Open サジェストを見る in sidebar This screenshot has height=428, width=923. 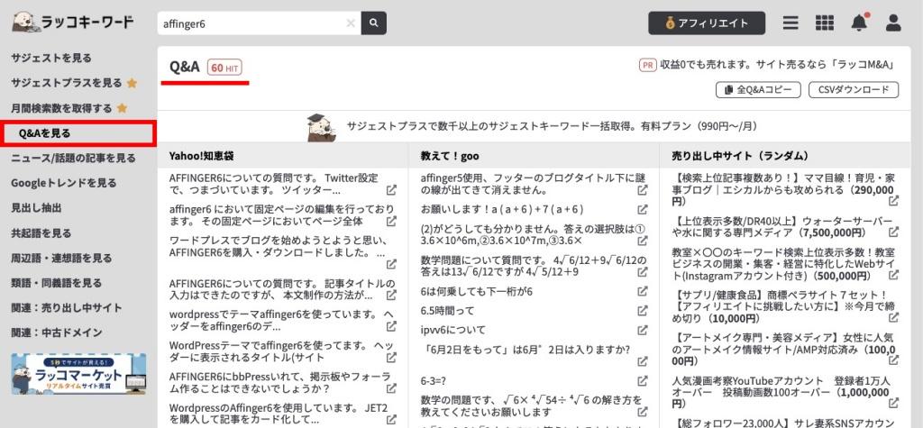(51, 58)
